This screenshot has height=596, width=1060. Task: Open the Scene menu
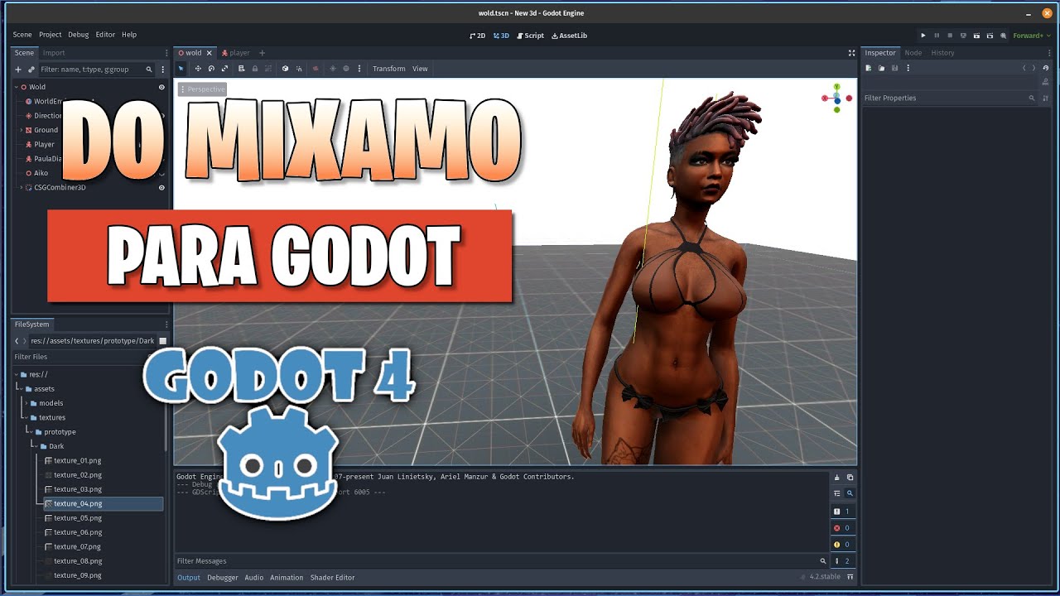[22, 35]
